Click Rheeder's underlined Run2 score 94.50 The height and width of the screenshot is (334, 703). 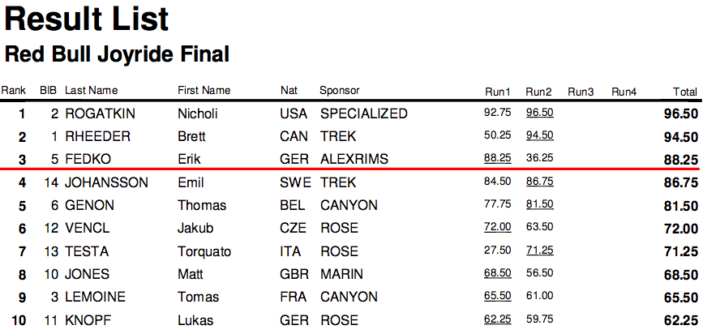[x=539, y=136]
